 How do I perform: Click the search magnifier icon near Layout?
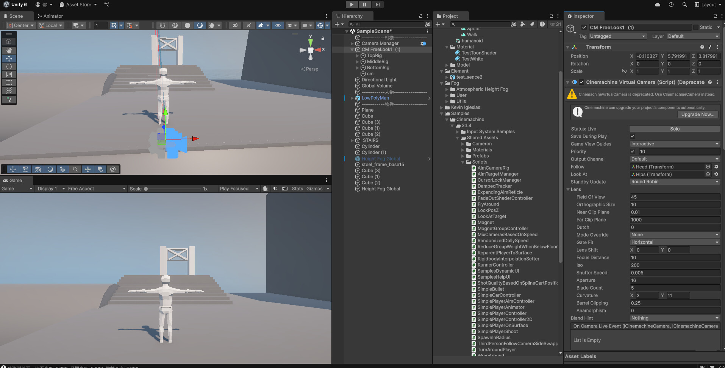(684, 5)
